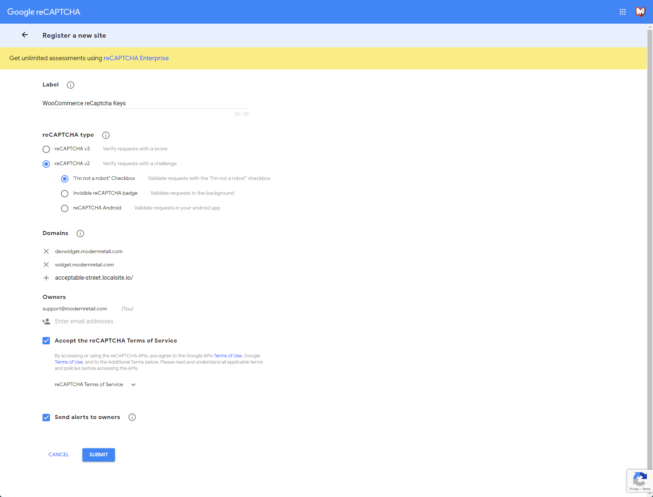The height and width of the screenshot is (497, 653).
Task: Show info about Send alerts to owners
Action: point(132,417)
